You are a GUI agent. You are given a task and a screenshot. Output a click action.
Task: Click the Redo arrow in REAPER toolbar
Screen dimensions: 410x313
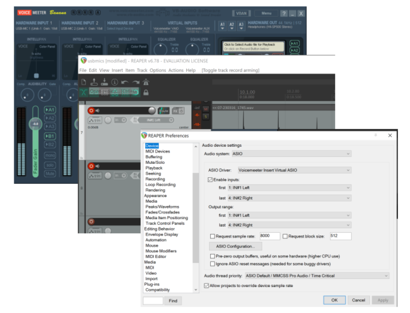coord(136,82)
